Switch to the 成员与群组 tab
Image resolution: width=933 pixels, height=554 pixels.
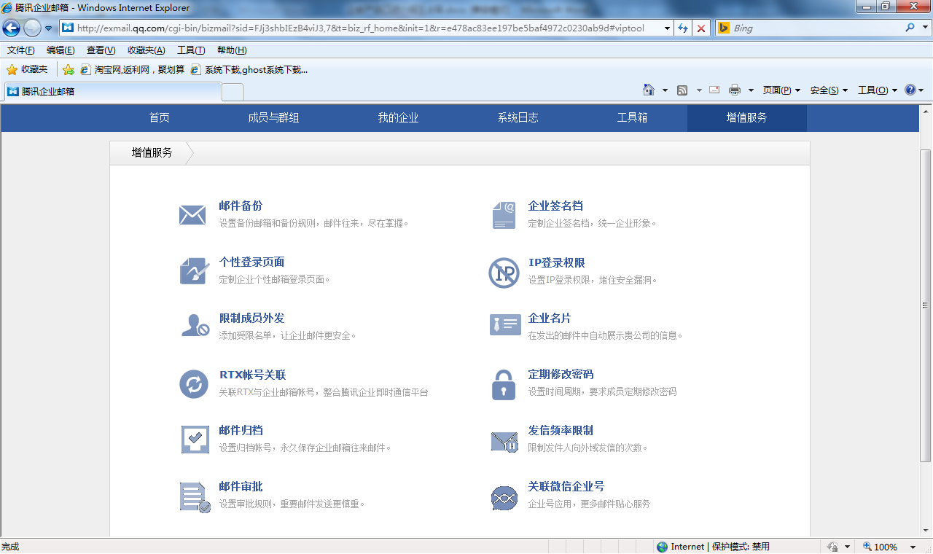pos(273,117)
